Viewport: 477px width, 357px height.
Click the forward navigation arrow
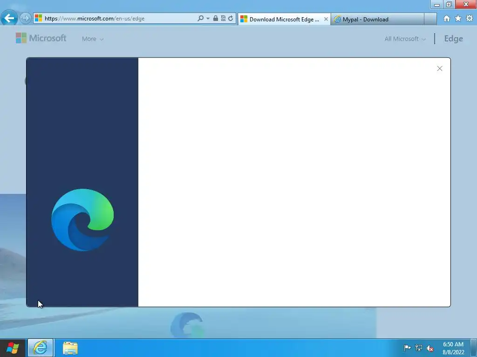(x=26, y=18)
